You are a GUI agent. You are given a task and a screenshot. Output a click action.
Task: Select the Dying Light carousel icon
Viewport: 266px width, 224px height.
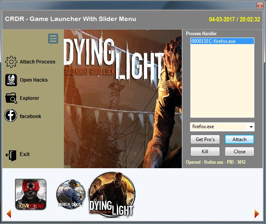[112, 194]
